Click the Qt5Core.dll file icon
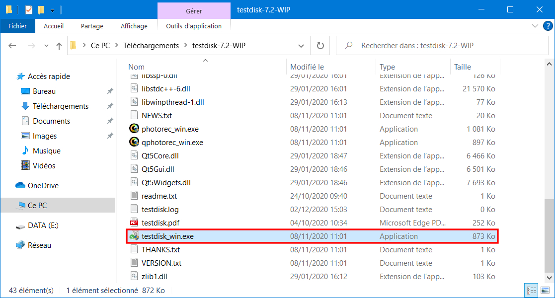Image resolution: width=555 pixels, height=298 pixels. 134,156
